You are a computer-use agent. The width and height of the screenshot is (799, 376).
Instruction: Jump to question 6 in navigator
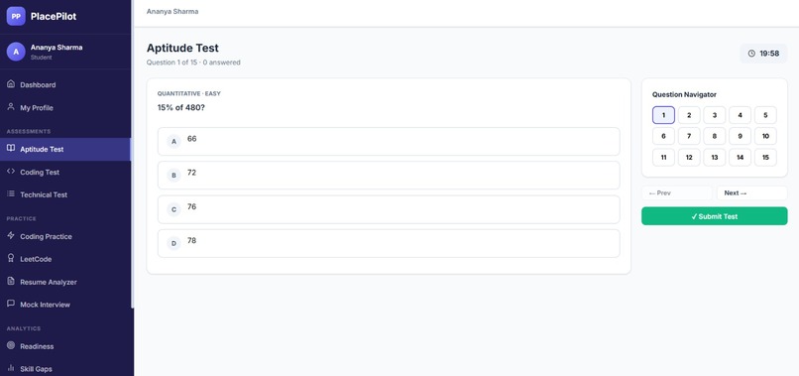click(x=663, y=136)
